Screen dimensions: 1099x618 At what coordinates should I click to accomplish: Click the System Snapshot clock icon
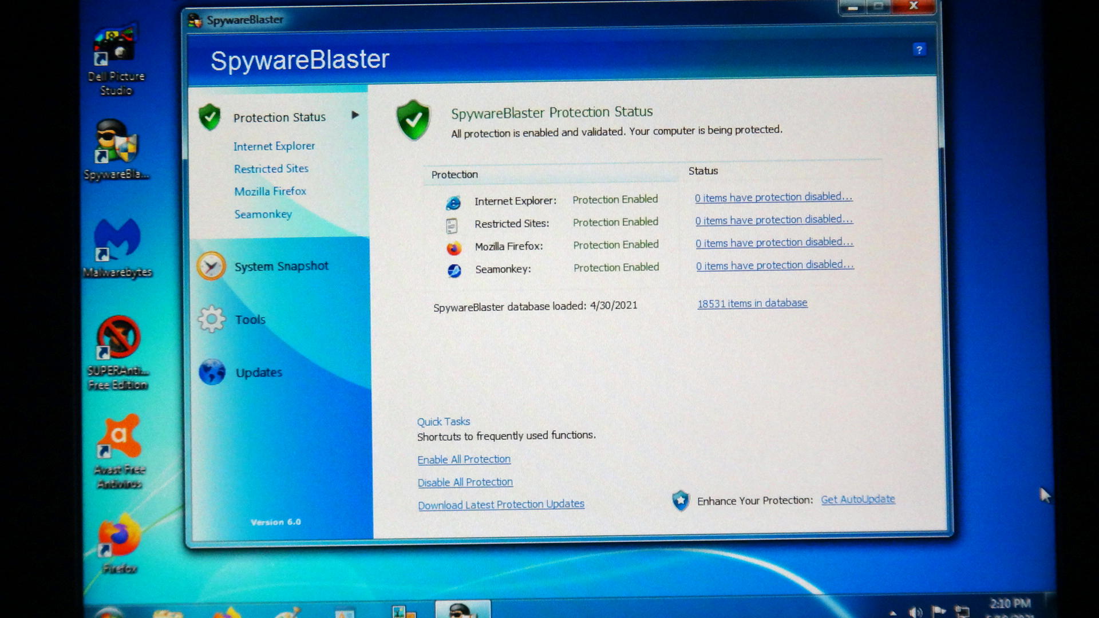(x=211, y=266)
